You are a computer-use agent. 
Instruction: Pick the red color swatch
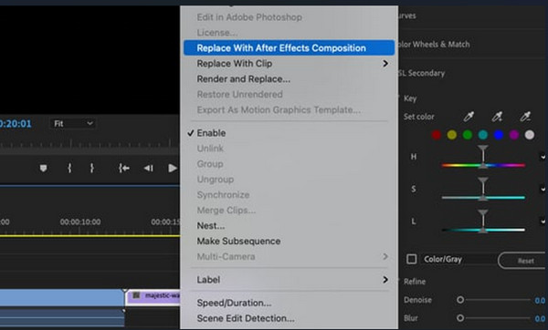(437, 135)
